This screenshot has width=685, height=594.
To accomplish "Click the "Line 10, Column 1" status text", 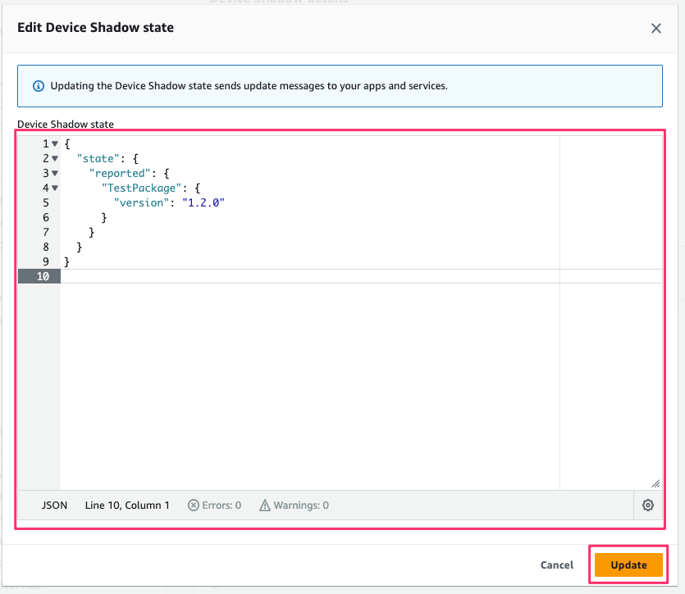I will [x=127, y=506].
